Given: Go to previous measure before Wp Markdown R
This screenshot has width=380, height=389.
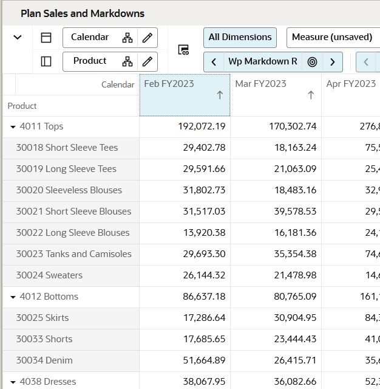Looking at the screenshot, I should coord(214,62).
